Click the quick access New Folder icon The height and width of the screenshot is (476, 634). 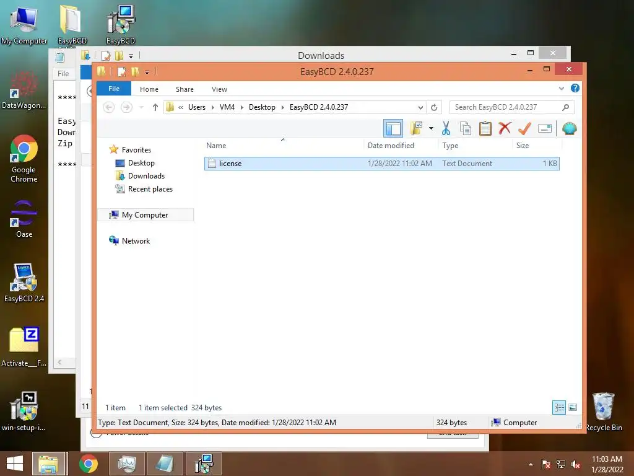[x=135, y=72]
